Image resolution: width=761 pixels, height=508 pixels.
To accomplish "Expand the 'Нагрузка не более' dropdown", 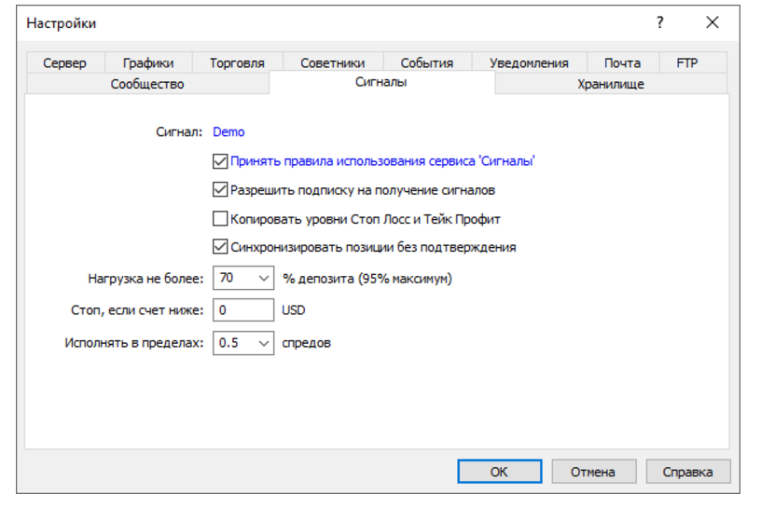I will point(262,278).
